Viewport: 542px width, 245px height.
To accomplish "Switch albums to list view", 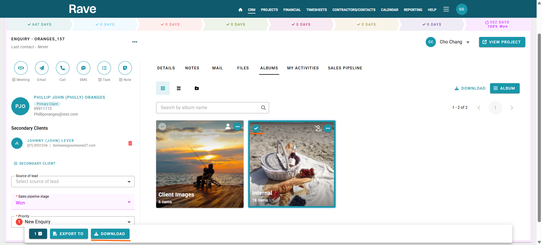I will coord(179,88).
